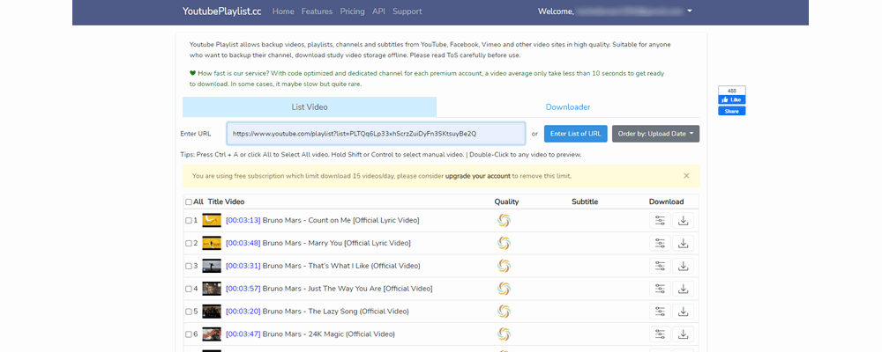This screenshot has height=352, width=882.
Task: Open settings icon for Just The Way You Are
Action: pyautogui.click(x=660, y=289)
